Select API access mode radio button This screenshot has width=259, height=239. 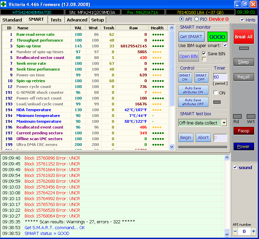pyautogui.click(x=181, y=19)
